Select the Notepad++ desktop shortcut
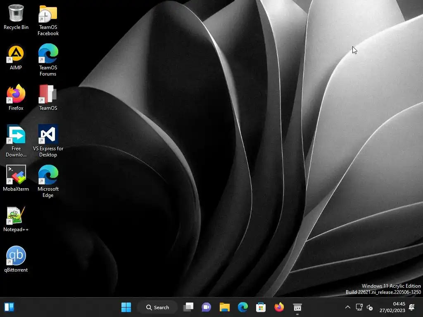423x317 pixels. point(16,219)
